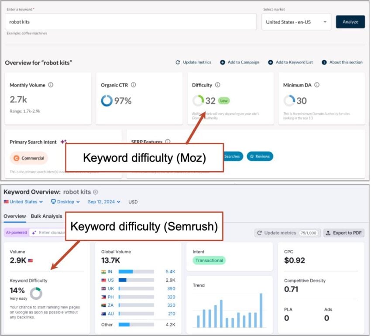371x336 pixels.
Task: Click the Organic CTR donut chart
Action: 106,100
